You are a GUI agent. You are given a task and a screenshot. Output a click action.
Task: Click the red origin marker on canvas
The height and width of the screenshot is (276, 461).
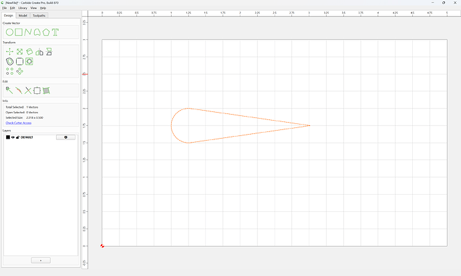102,246
